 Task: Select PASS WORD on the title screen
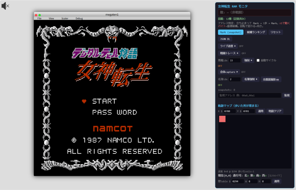click(114, 113)
